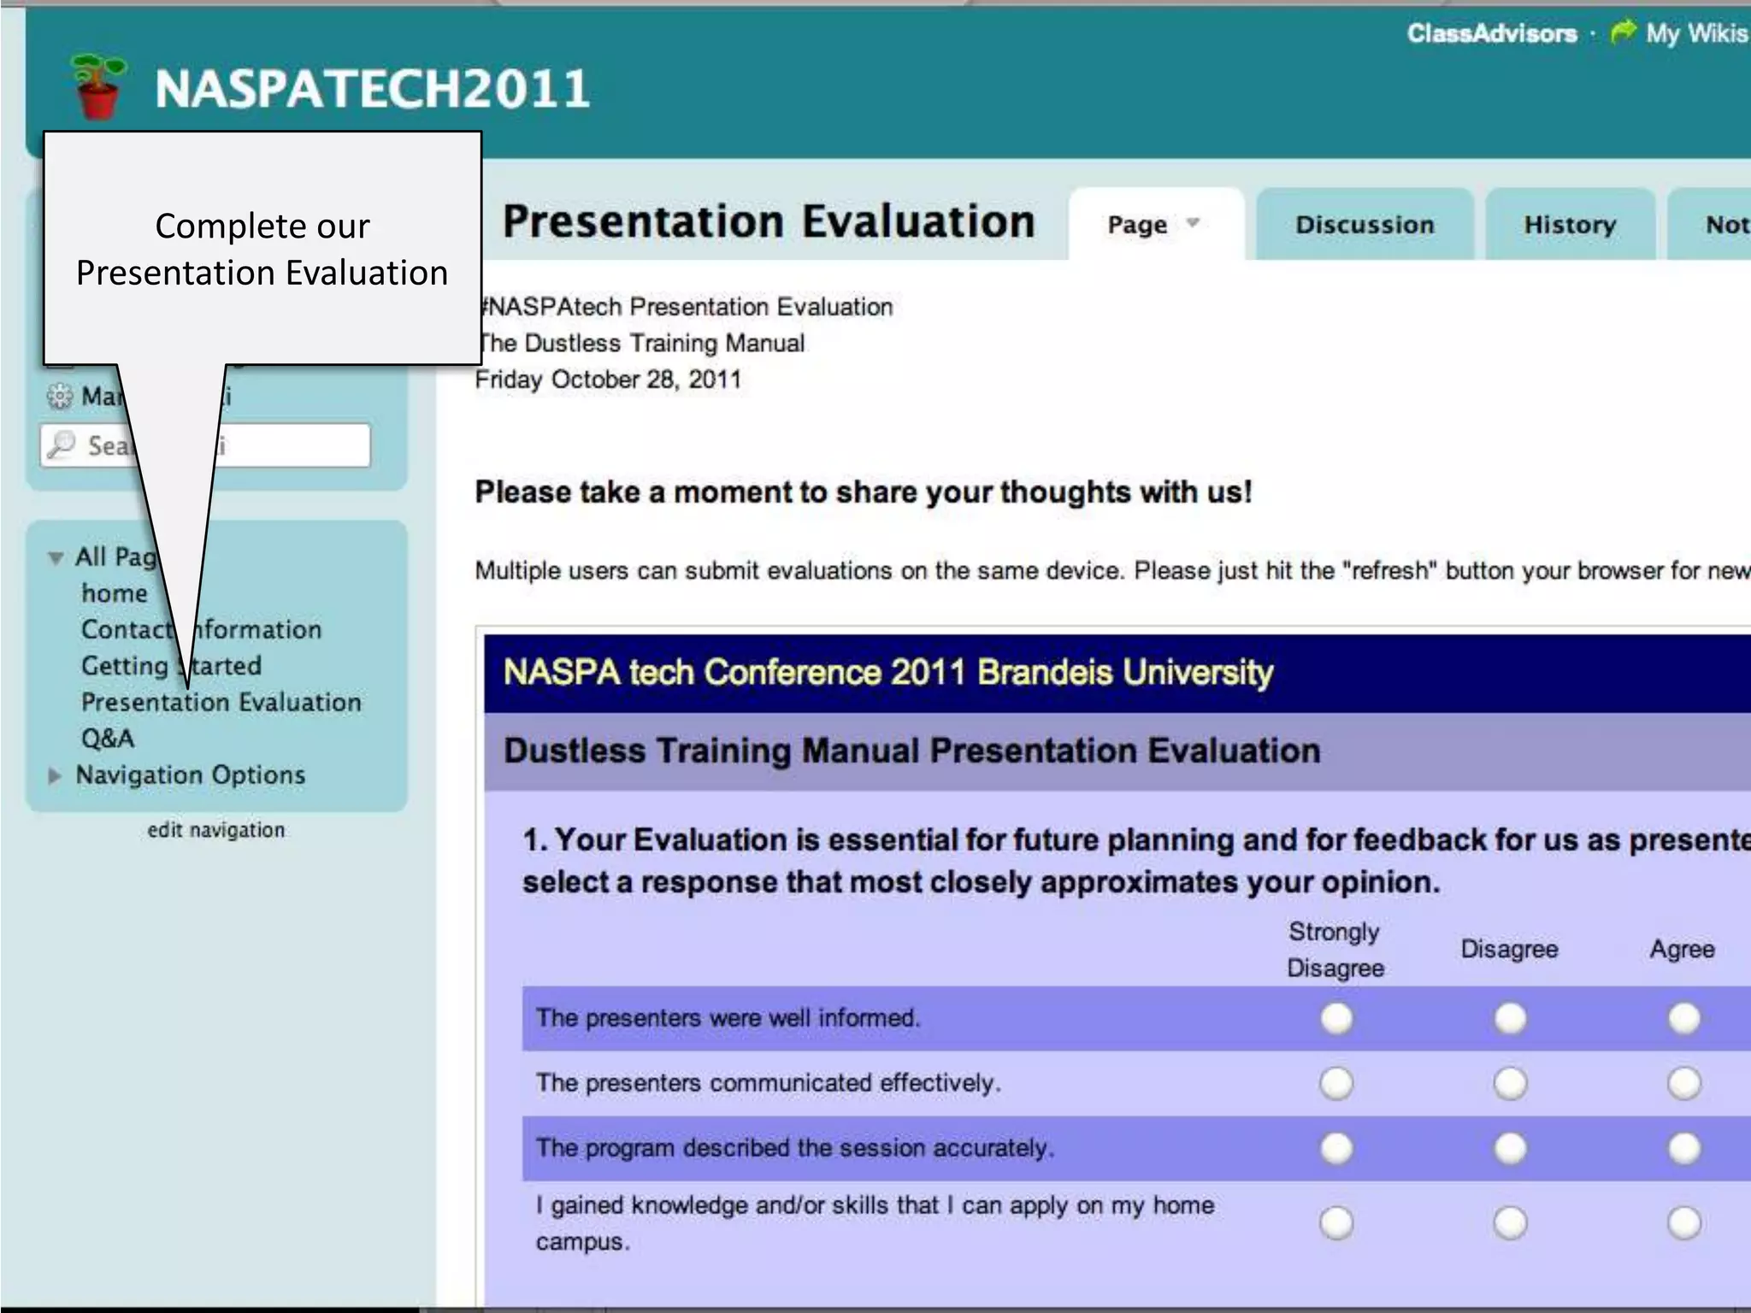
Task: Switch to the History tab
Action: click(1570, 224)
